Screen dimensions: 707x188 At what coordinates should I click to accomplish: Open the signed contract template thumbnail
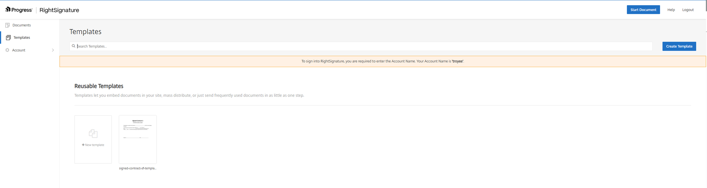pos(138,139)
